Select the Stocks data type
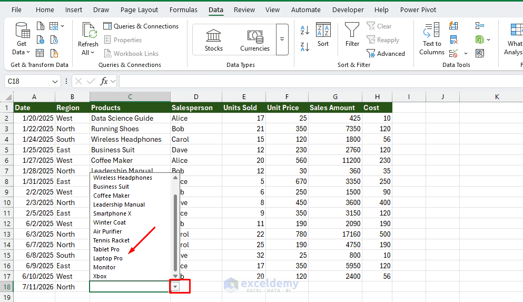The height and width of the screenshot is (302, 523). (x=213, y=40)
